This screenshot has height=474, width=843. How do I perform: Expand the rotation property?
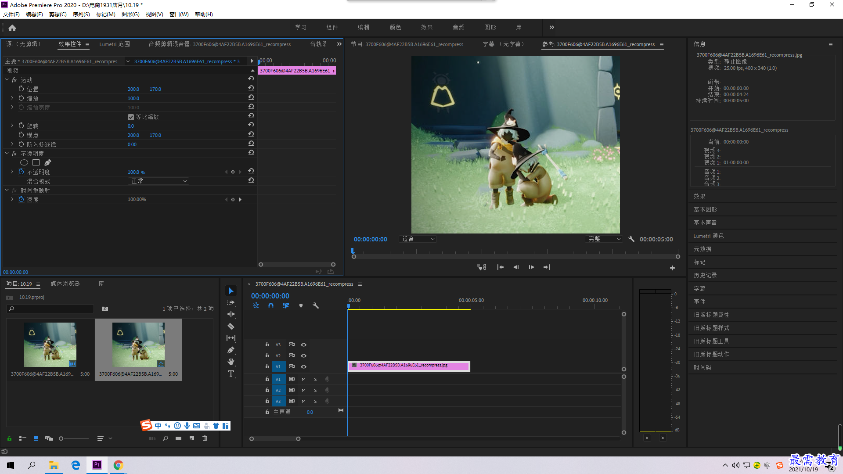point(12,126)
